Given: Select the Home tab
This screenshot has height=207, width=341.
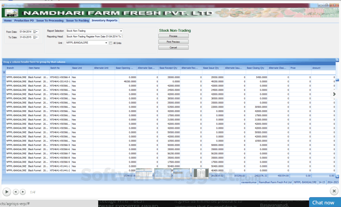Looking at the screenshot, I should [x=8, y=20].
